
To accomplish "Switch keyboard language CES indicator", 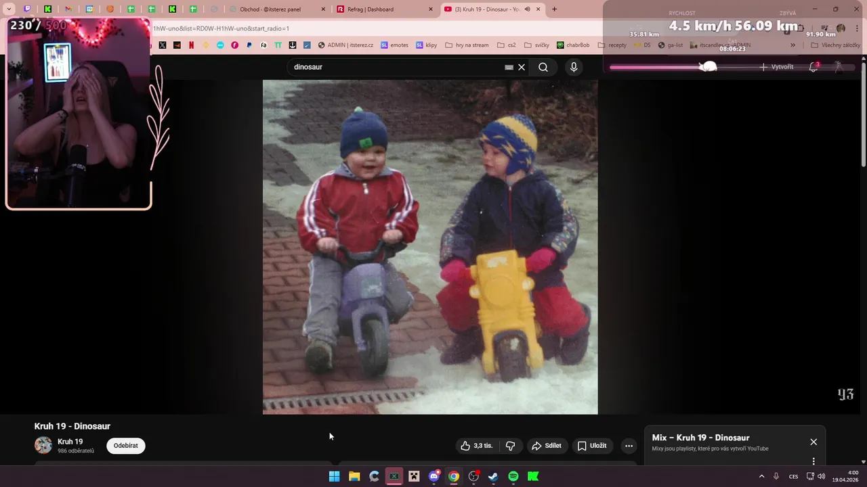I will tap(793, 476).
